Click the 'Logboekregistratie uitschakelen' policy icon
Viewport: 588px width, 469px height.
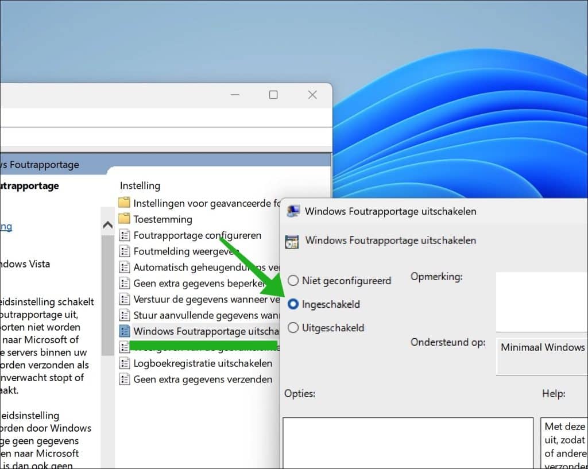pos(125,363)
